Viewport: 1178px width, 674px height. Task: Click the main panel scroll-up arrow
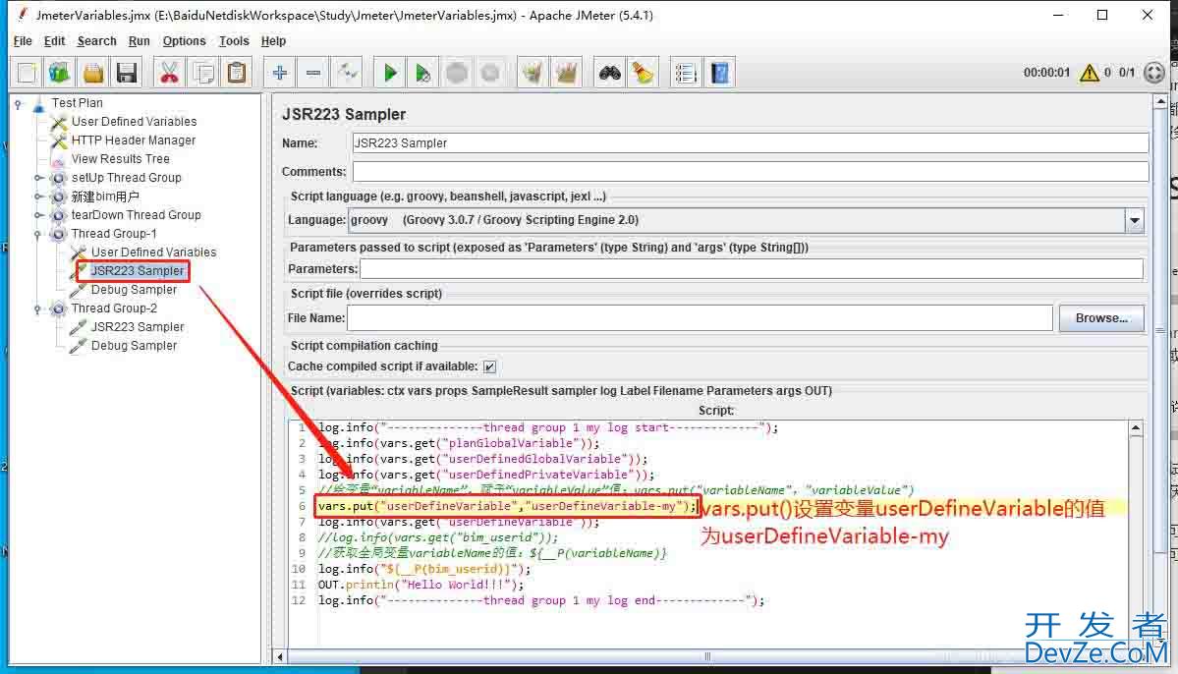click(x=1160, y=101)
